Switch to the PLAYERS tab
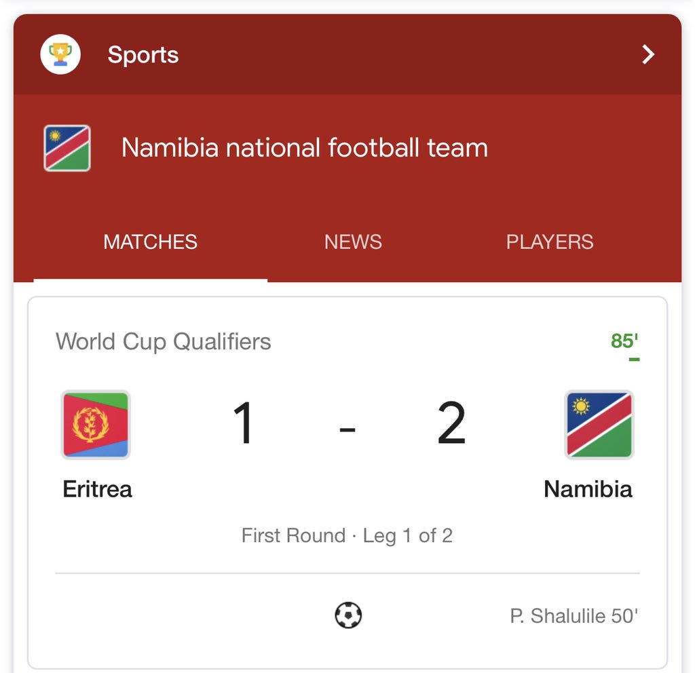The width and height of the screenshot is (695, 673). 550,242
